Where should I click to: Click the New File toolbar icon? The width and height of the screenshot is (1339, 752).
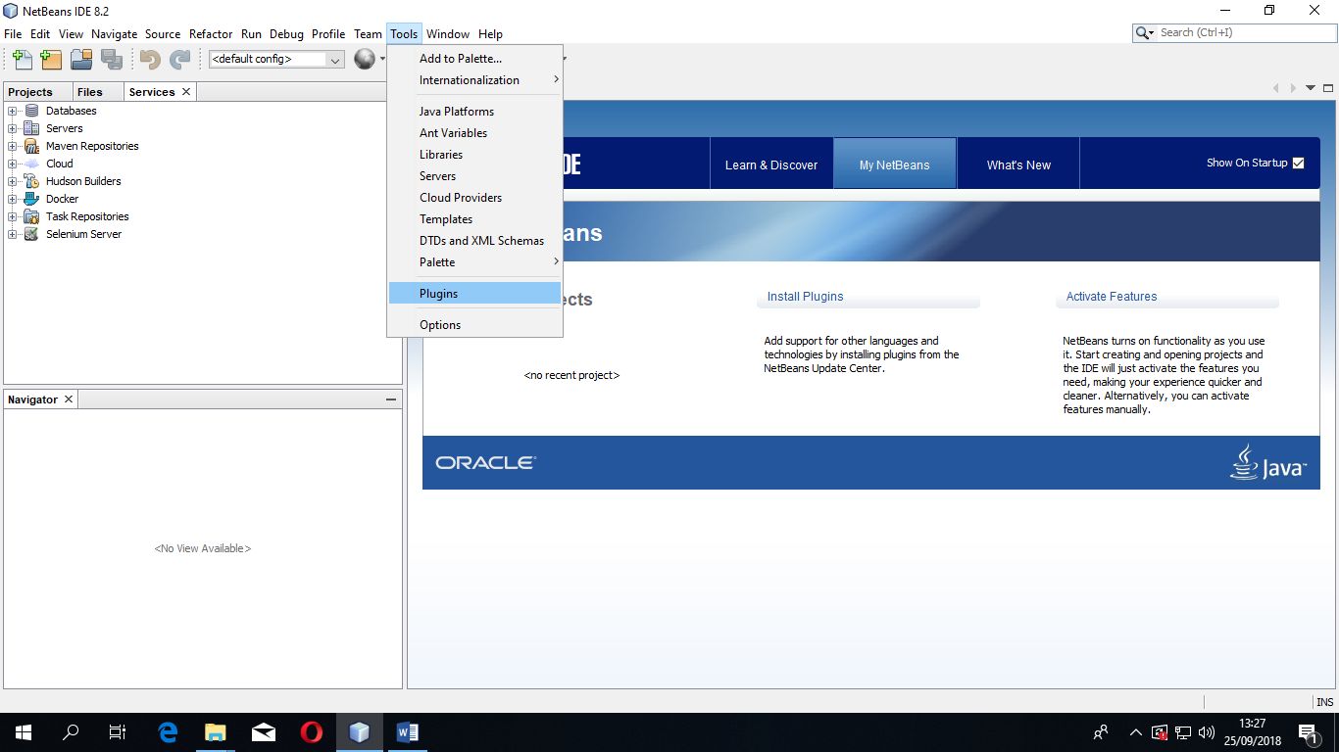pos(22,59)
